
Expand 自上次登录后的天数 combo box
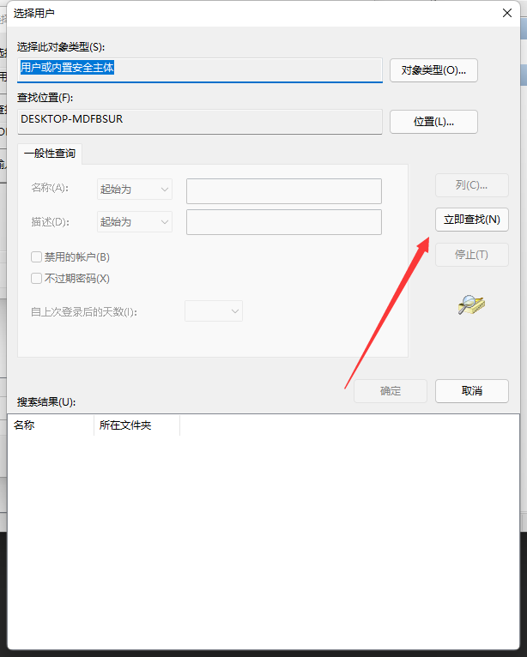coord(214,310)
